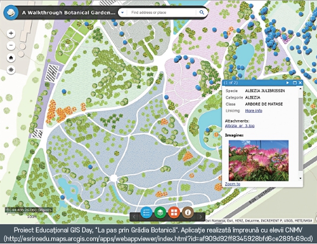Screen dimensions: 317x244
Task: Open the Albizia attachment jpg link
Action: 240,126
